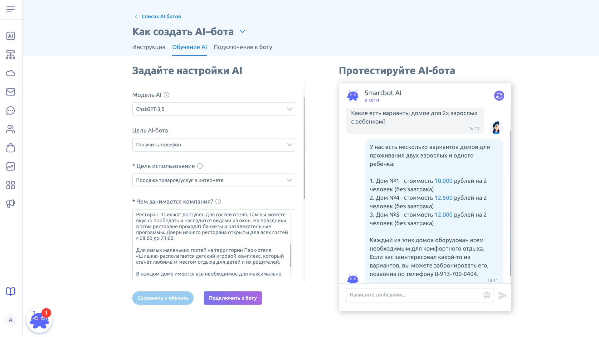The image size is (599, 337).
Task: Click the Подключить к боту button
Action: click(233, 298)
